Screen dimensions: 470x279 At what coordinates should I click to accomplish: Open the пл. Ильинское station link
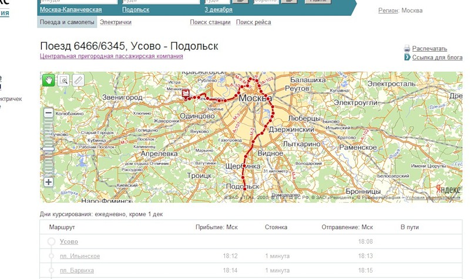coord(80,256)
